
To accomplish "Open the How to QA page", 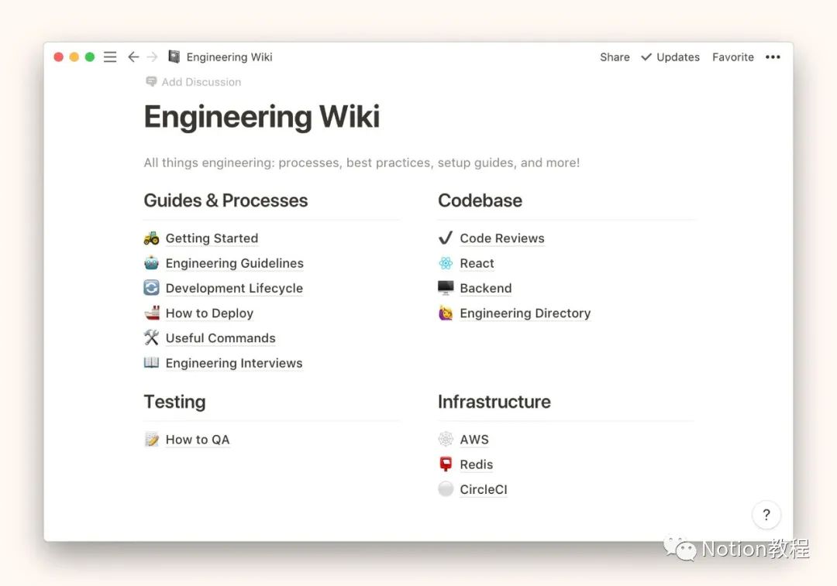I will [198, 439].
